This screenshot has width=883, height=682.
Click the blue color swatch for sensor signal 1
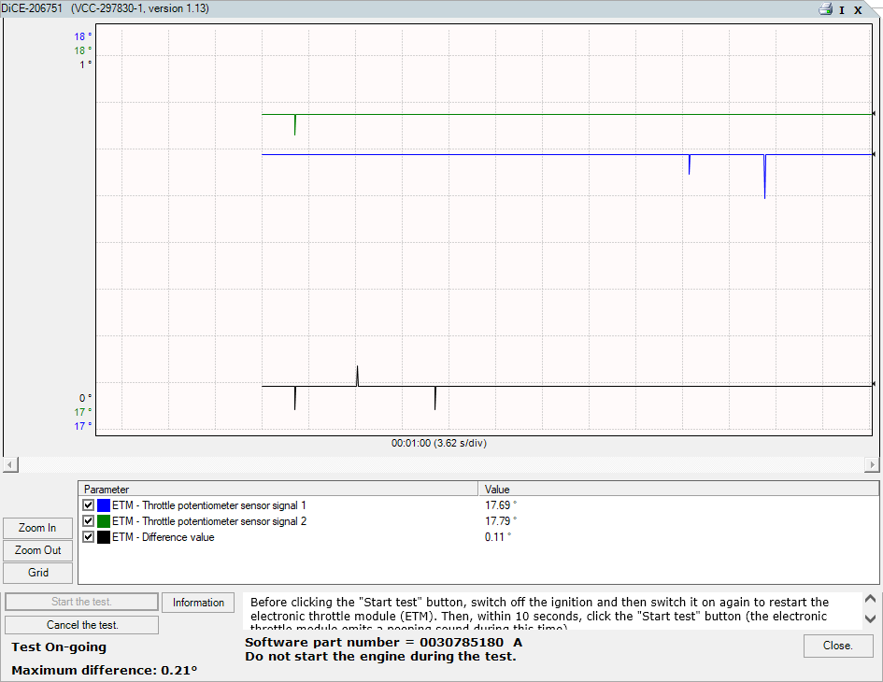[x=103, y=505]
